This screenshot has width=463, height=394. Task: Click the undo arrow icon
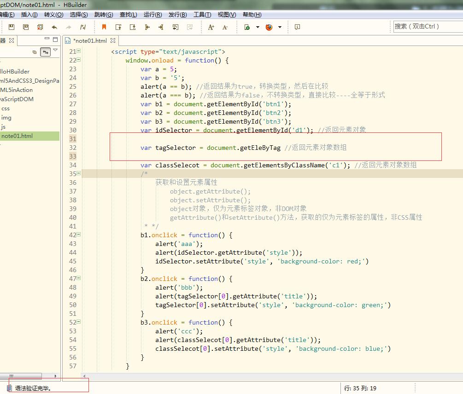[x=54, y=27]
